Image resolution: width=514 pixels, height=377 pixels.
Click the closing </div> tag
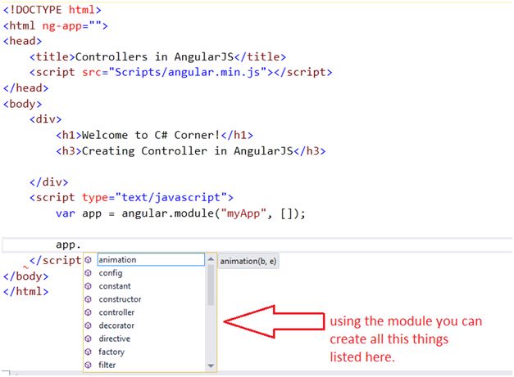click(x=49, y=182)
